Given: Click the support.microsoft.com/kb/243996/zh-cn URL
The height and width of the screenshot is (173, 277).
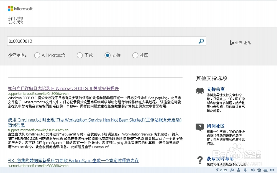Looking at the screenshot, I should tap(38, 93).
